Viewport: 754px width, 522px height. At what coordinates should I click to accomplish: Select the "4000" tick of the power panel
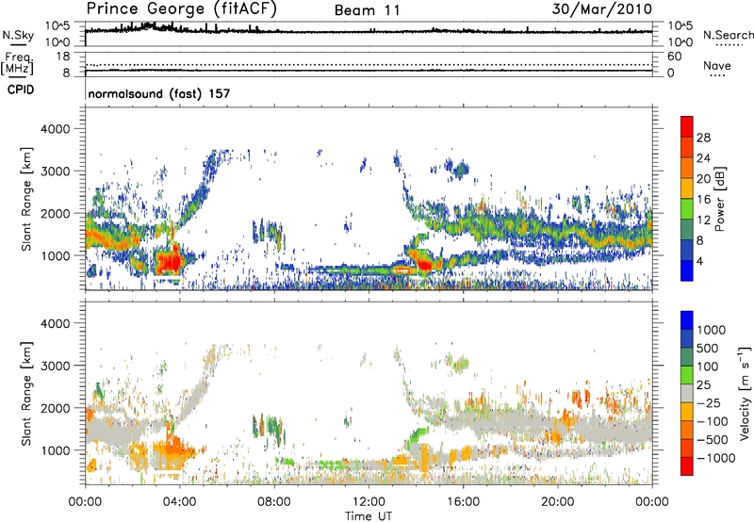pyautogui.click(x=56, y=129)
